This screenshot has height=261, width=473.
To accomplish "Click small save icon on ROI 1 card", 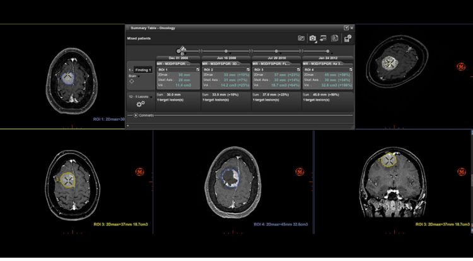I will (x=197, y=70).
